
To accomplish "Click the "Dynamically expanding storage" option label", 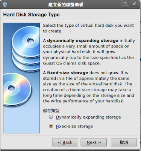I will tap(88, 117).
